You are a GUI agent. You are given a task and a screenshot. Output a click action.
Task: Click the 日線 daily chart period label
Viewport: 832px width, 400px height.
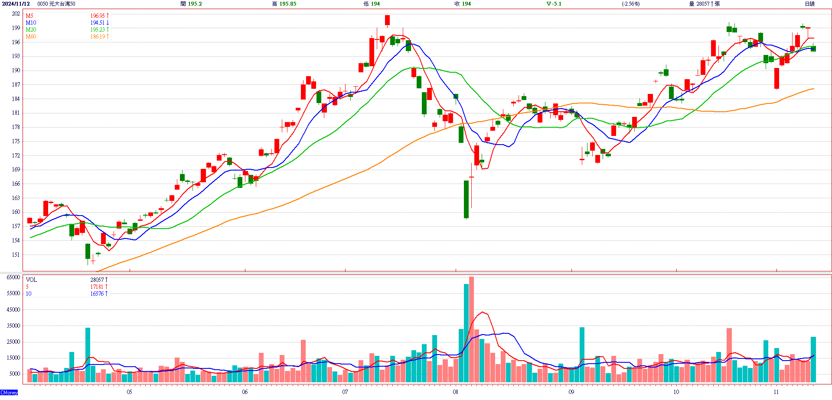[809, 4]
